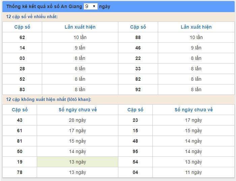Screen dimensions: 236x181
Task: Click the first 'Lần xuất hiện' header
Action: (80, 27)
